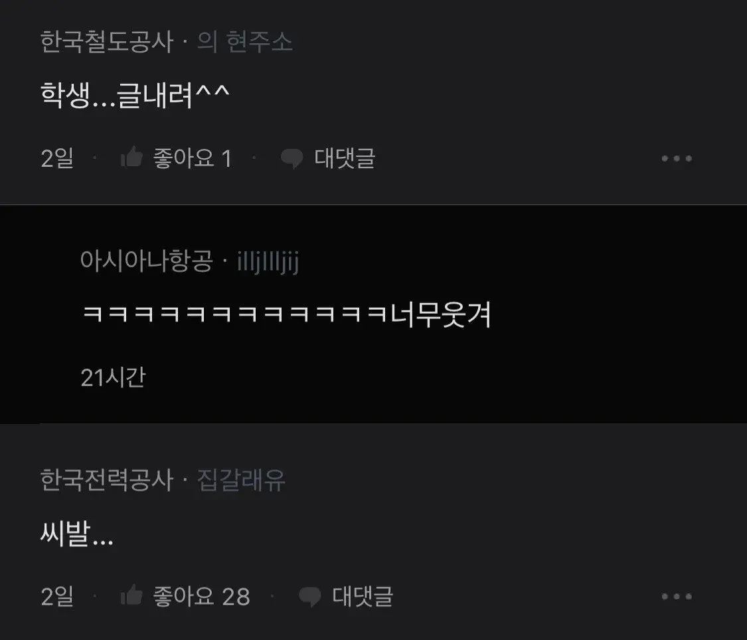Click the 21시간 timestamp on the reply
Viewport: 747px width, 640px height.
coord(114,377)
